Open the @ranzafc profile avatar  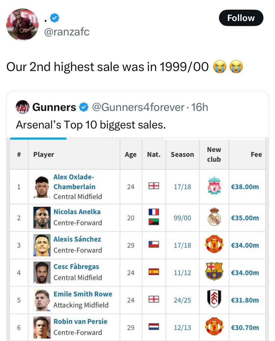(22, 24)
